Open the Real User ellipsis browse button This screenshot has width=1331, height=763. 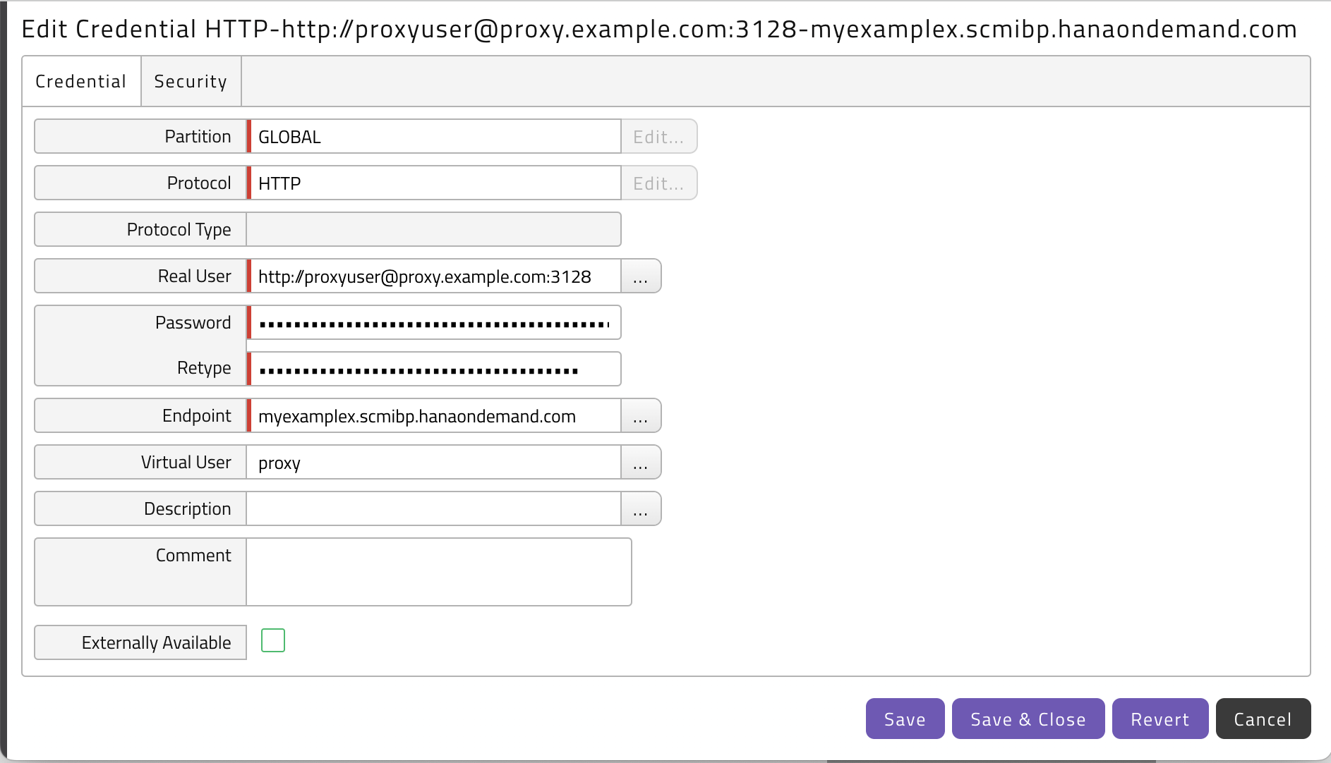[x=640, y=276]
